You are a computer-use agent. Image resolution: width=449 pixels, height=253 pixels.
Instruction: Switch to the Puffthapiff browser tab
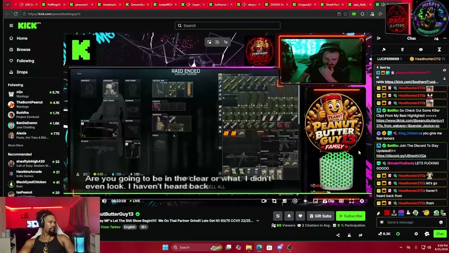pyautogui.click(x=53, y=5)
